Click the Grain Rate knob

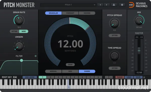19,20
